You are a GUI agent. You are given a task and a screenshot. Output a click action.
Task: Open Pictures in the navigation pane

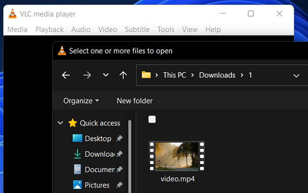point(97,185)
